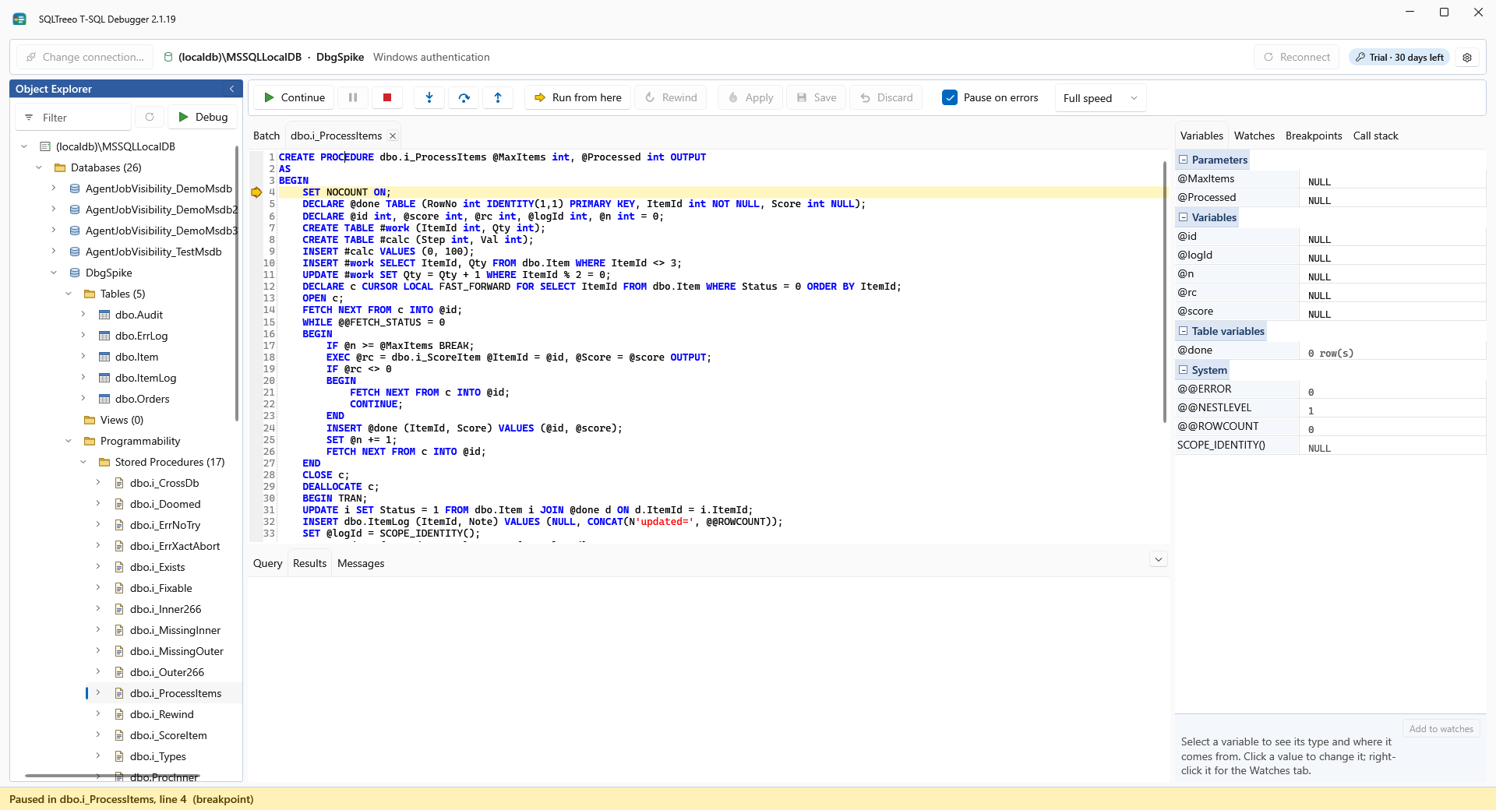Click the Stored Procedures folder icon
The height and width of the screenshot is (810, 1496).
pos(104,462)
